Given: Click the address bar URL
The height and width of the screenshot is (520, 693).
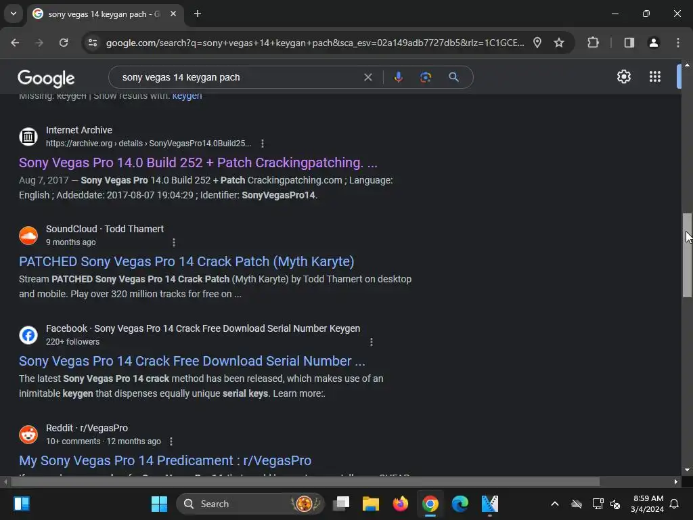Looking at the screenshot, I should 315,43.
